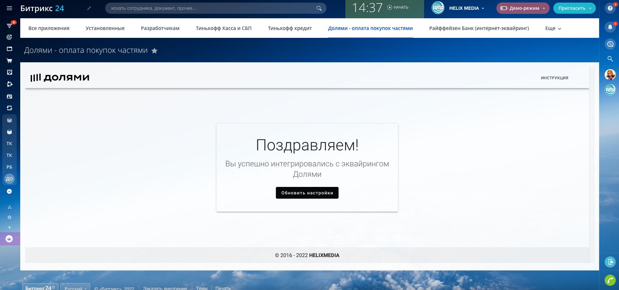Switch to Тинькофф Касса и СБП tab

pyautogui.click(x=224, y=28)
